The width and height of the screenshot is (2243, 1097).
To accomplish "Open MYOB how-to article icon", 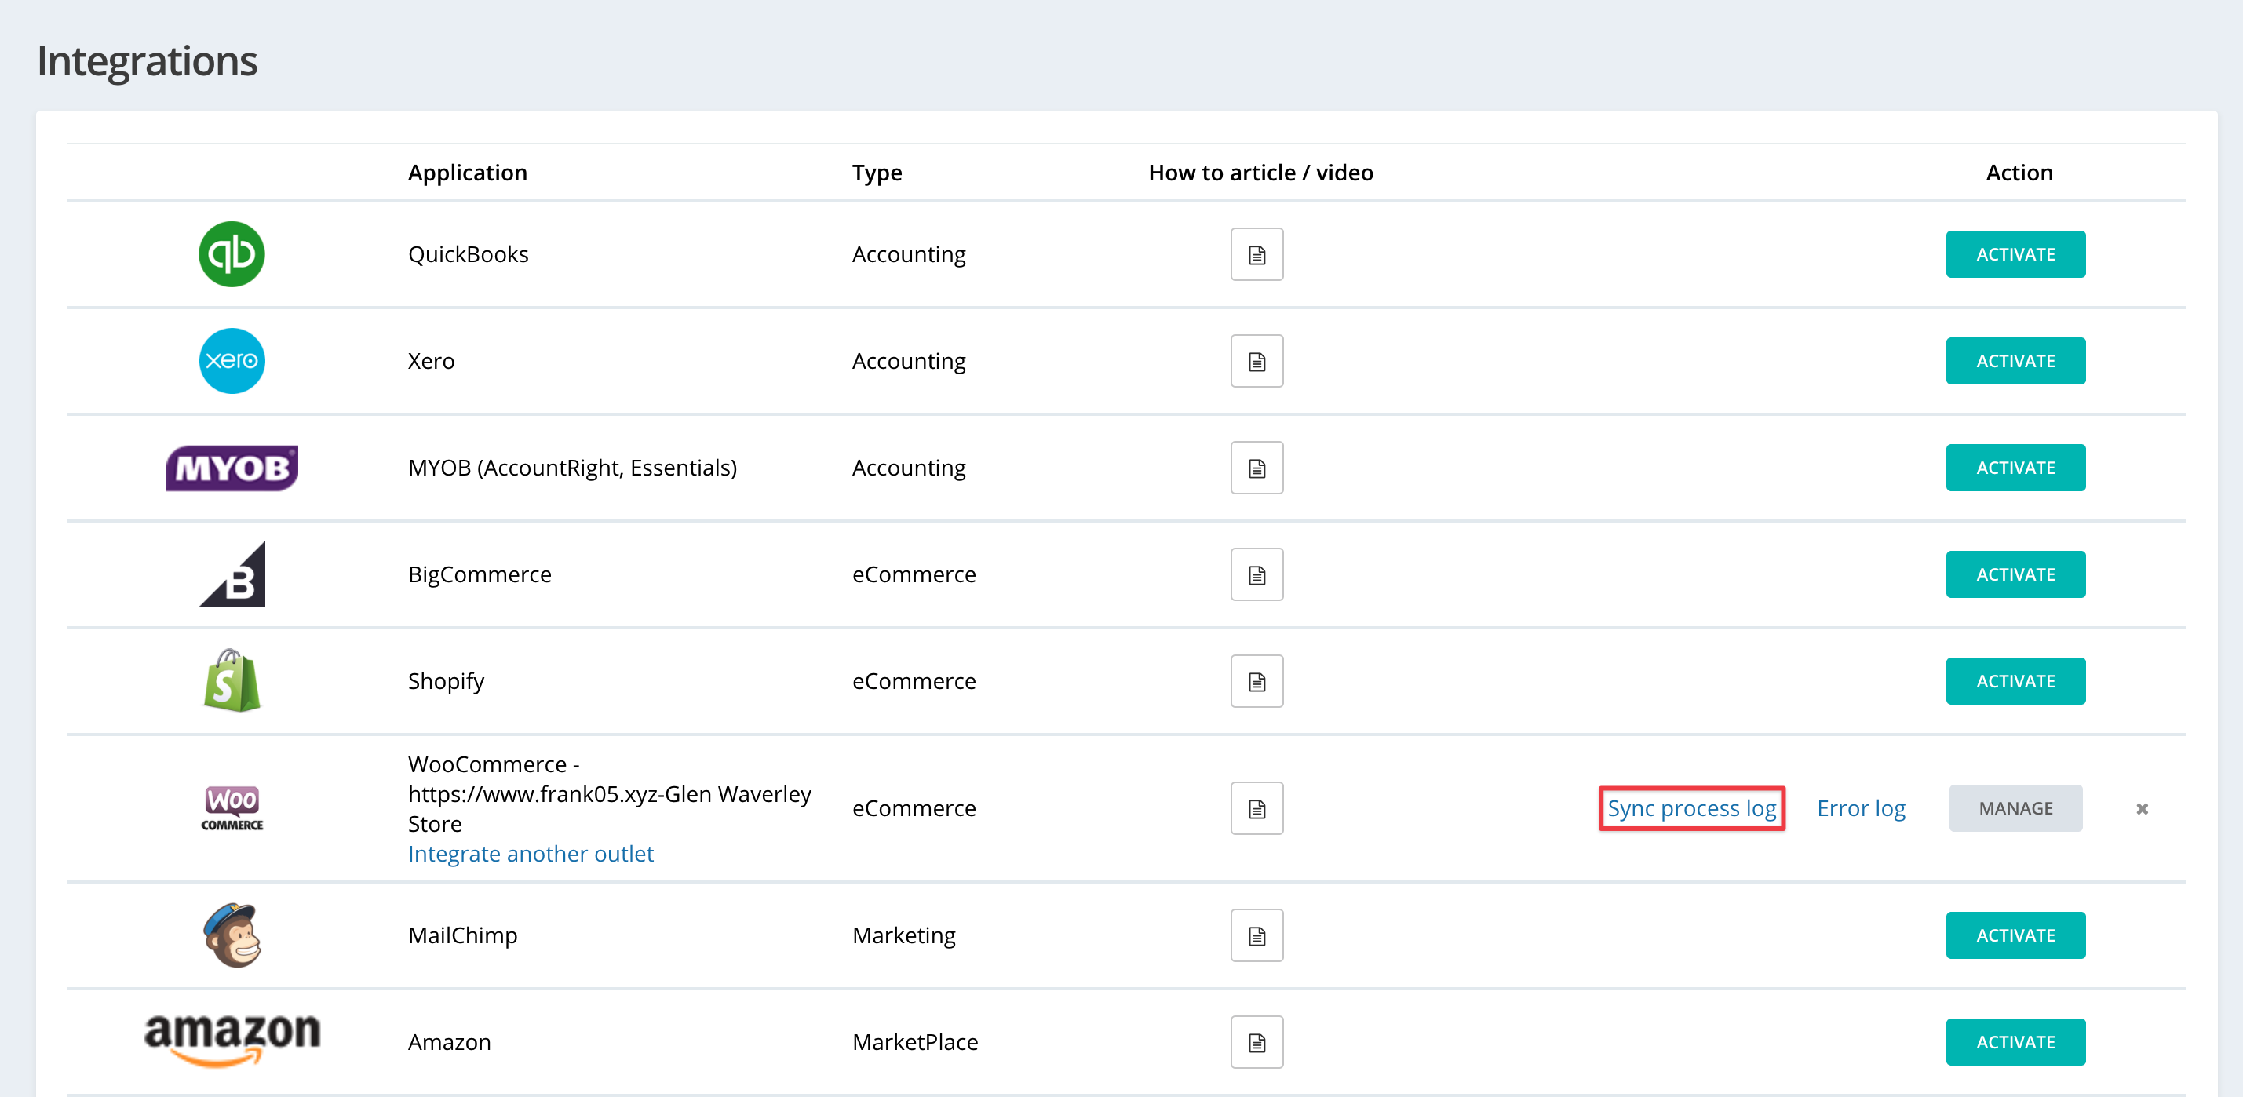I will [x=1256, y=468].
